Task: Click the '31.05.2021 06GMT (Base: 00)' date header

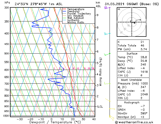Action: 132,4
